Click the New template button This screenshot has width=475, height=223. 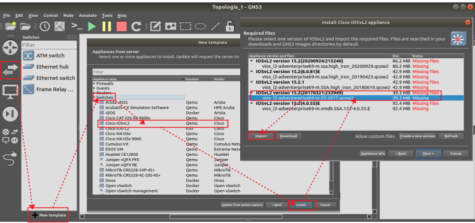click(x=49, y=215)
